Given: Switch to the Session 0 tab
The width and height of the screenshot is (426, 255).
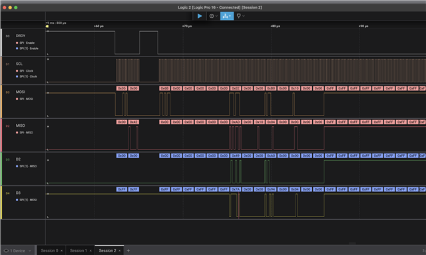Looking at the screenshot, I should tap(49, 250).
